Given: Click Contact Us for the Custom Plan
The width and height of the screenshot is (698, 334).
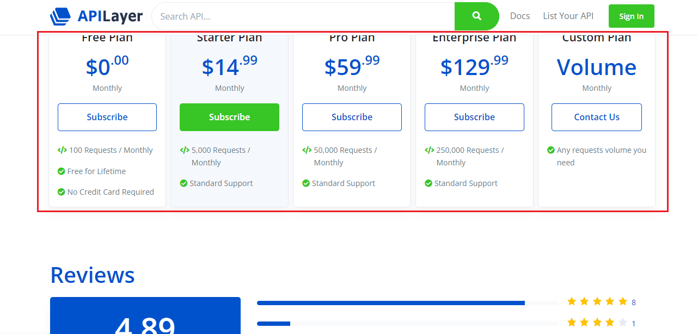Looking at the screenshot, I should tap(597, 117).
